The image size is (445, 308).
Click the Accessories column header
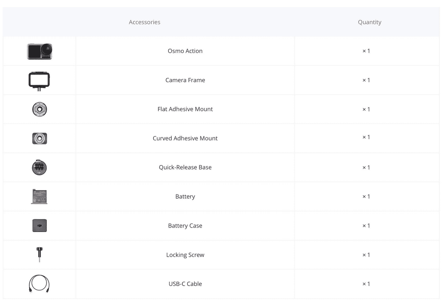[x=145, y=22]
